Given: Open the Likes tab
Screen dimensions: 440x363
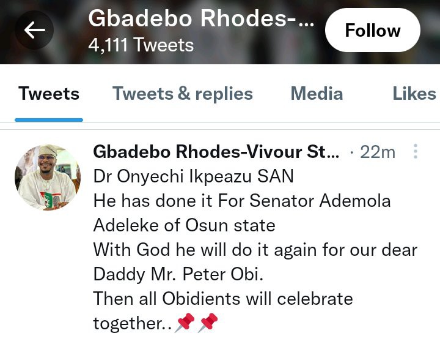Looking at the screenshot, I should (x=414, y=94).
